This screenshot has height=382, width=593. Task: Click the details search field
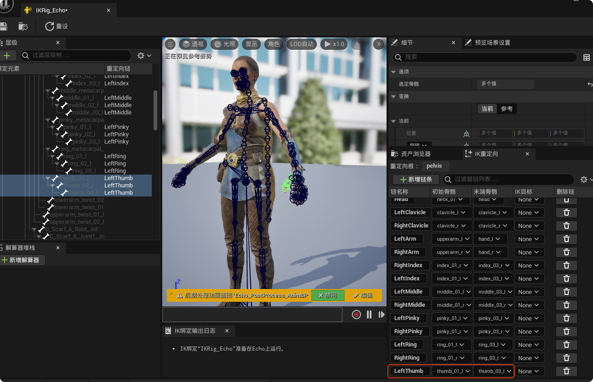pyautogui.click(x=485, y=57)
